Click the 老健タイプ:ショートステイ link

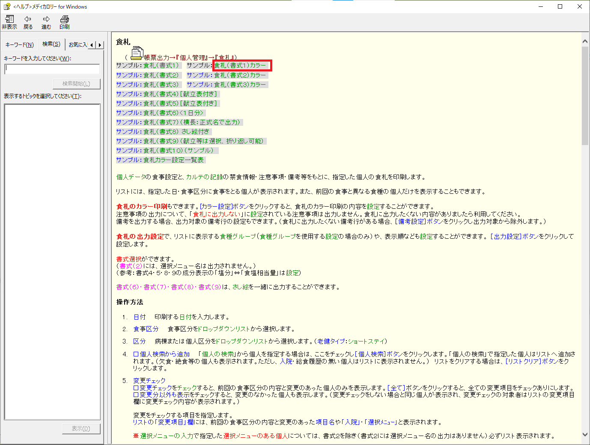(351, 341)
